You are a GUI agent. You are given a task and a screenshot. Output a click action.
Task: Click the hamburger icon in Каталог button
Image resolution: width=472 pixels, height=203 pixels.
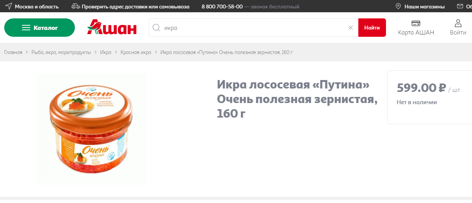(x=26, y=28)
